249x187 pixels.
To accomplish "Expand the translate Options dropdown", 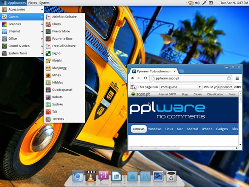I will pyautogui.click(x=225, y=87).
